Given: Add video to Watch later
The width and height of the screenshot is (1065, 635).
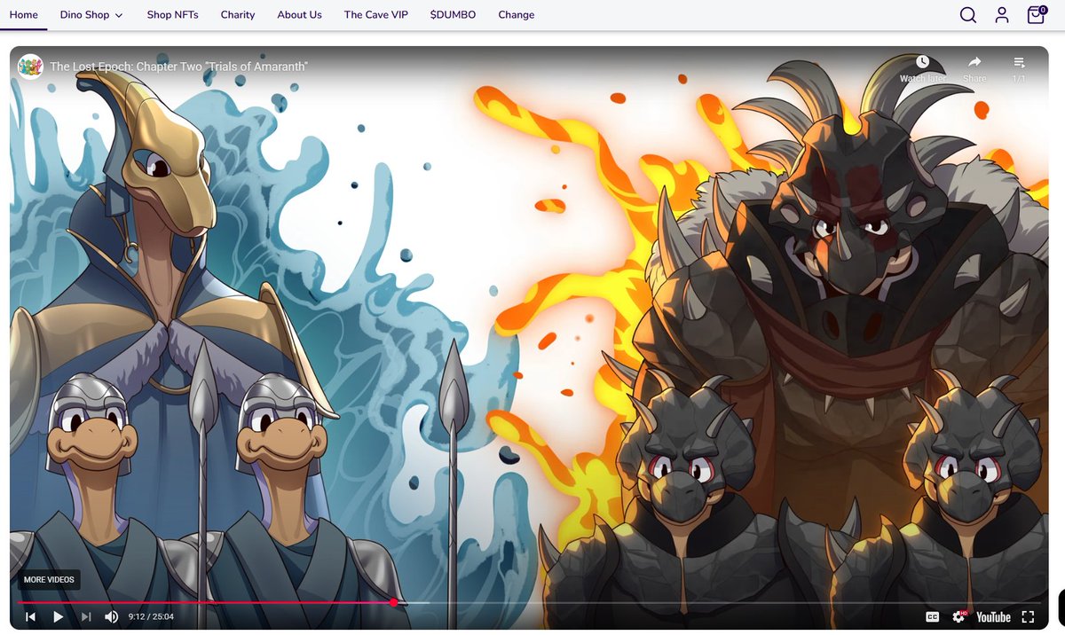Looking at the screenshot, I should click(x=923, y=68).
